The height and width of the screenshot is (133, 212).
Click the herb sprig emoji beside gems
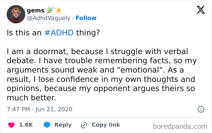(x=50, y=10)
